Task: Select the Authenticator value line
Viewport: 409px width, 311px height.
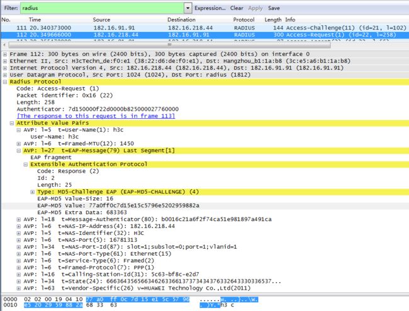Action: coord(98,109)
